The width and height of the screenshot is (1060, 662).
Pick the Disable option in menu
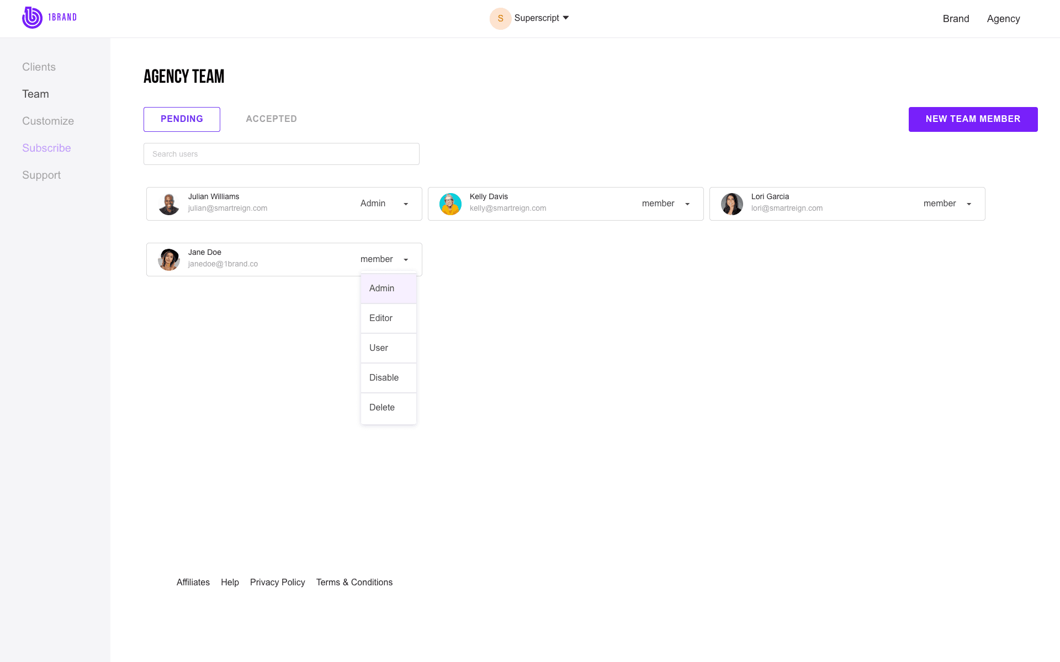pyautogui.click(x=388, y=378)
